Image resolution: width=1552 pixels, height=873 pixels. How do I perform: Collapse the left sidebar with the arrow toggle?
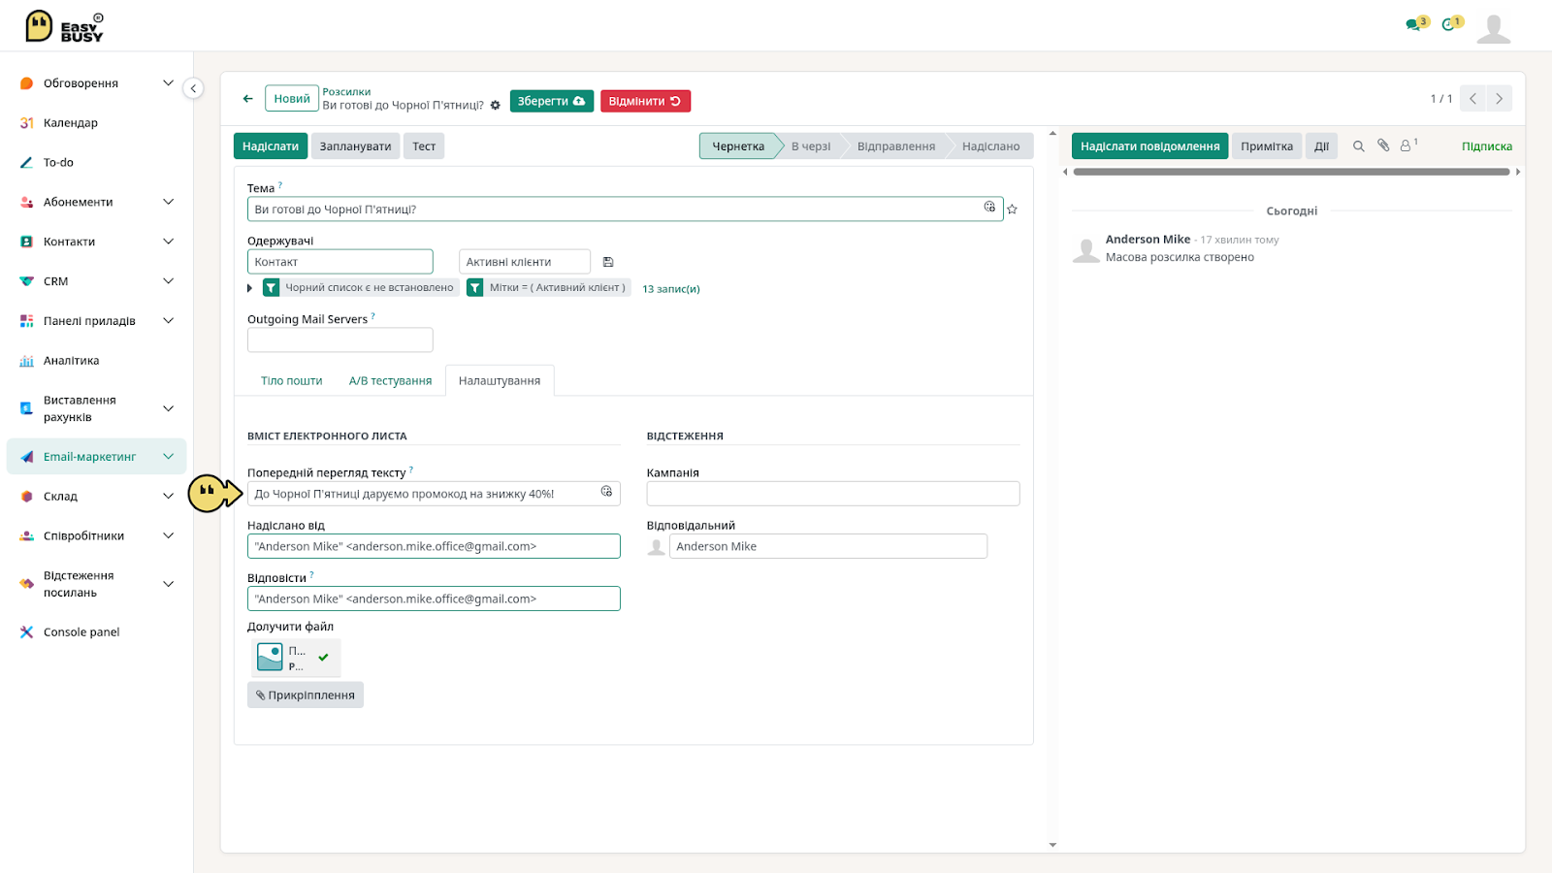[193, 89]
